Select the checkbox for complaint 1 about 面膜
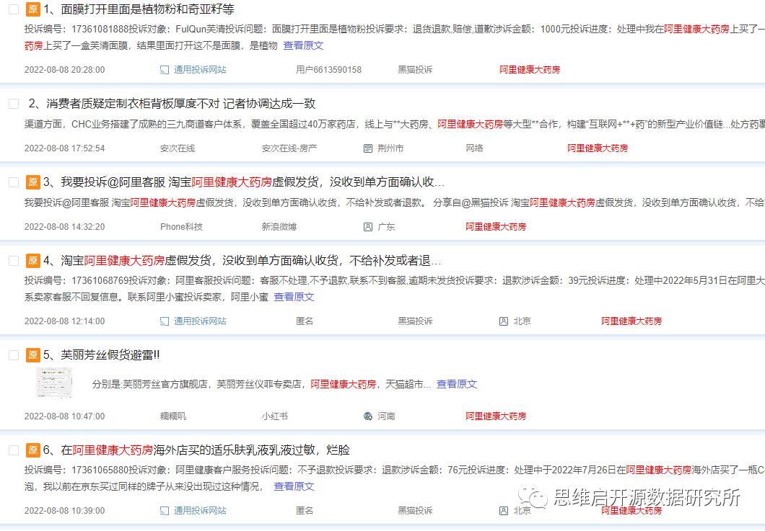Screen dimensions: 765x531 (12, 10)
